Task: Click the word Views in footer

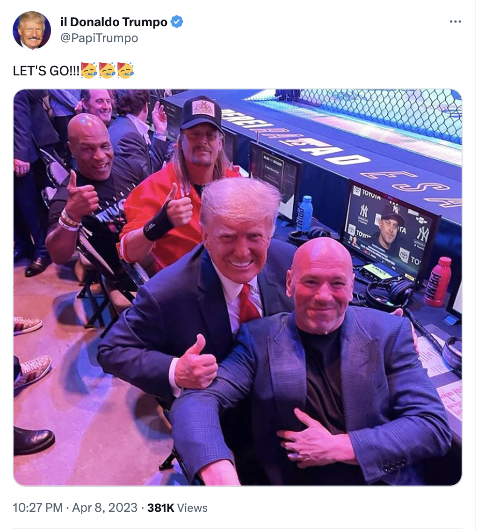Action: [x=192, y=508]
